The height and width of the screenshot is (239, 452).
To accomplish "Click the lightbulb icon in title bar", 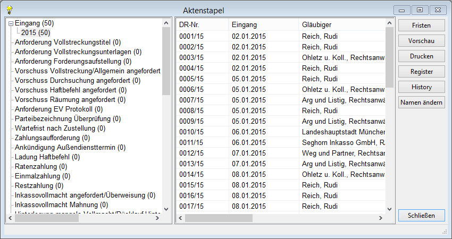I will click(9, 9).
